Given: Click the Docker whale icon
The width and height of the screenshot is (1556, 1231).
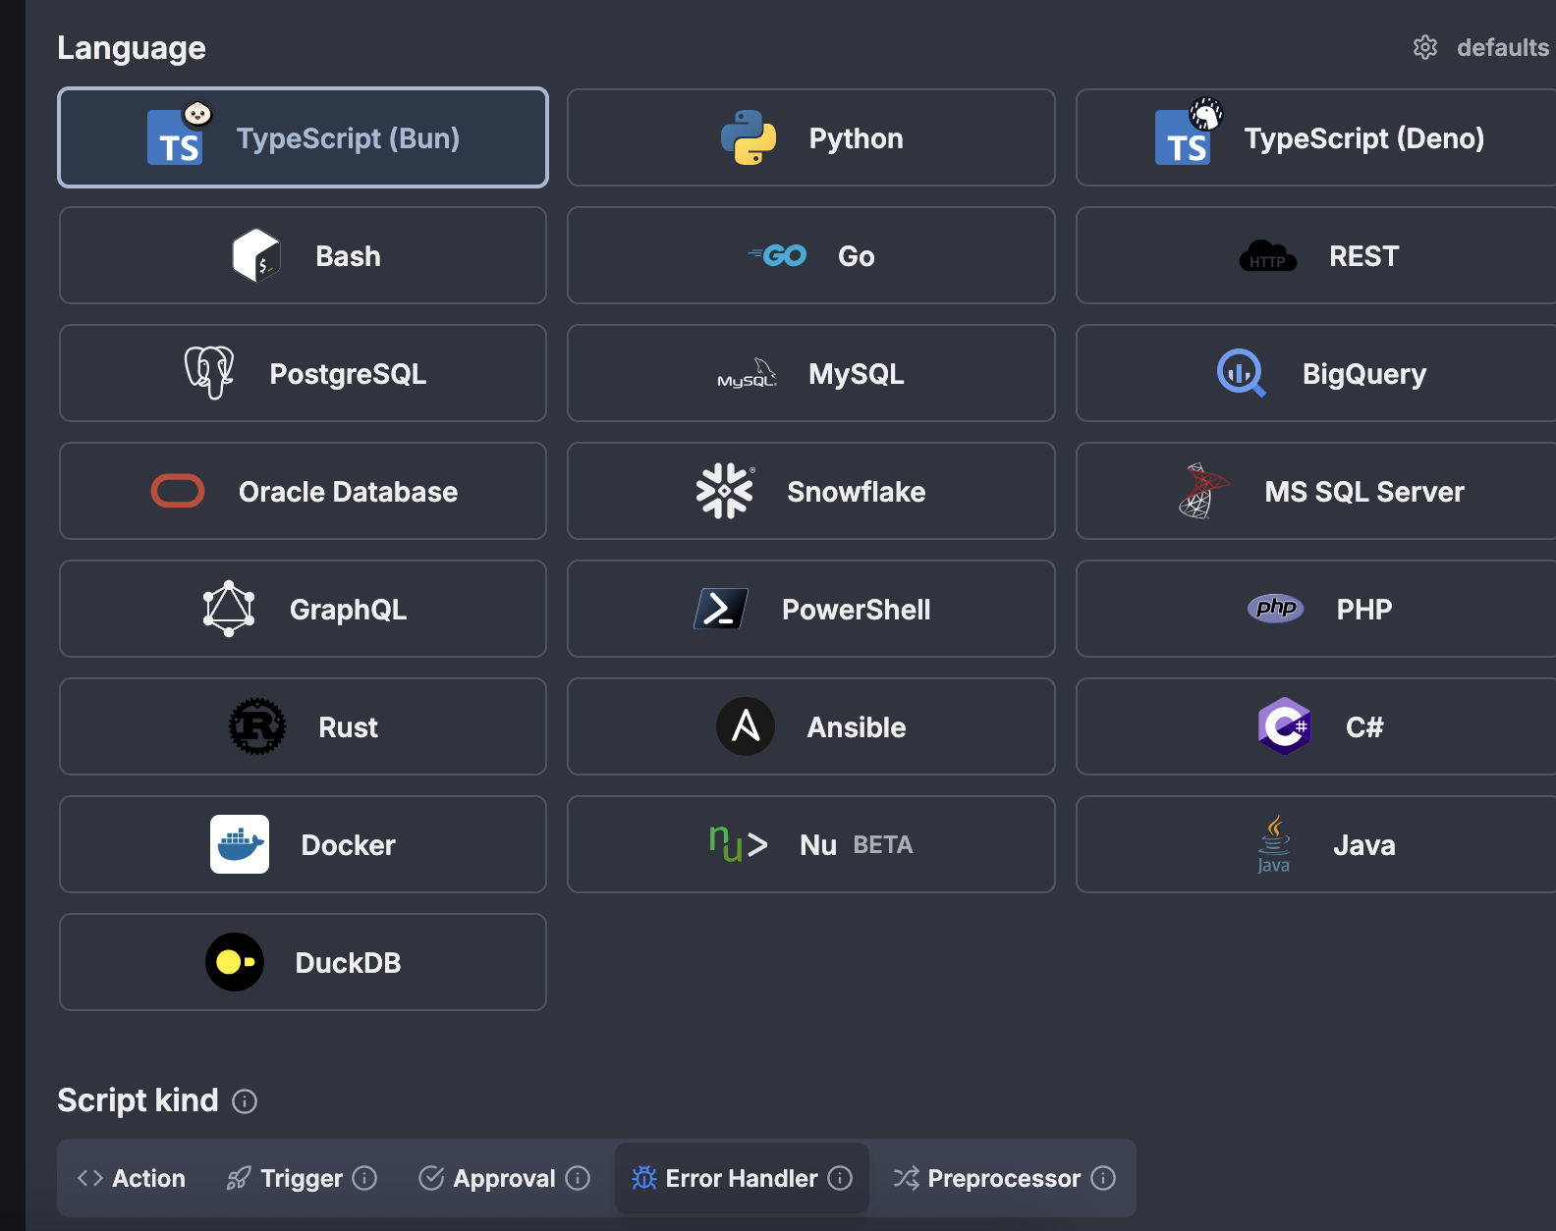Looking at the screenshot, I should [240, 844].
